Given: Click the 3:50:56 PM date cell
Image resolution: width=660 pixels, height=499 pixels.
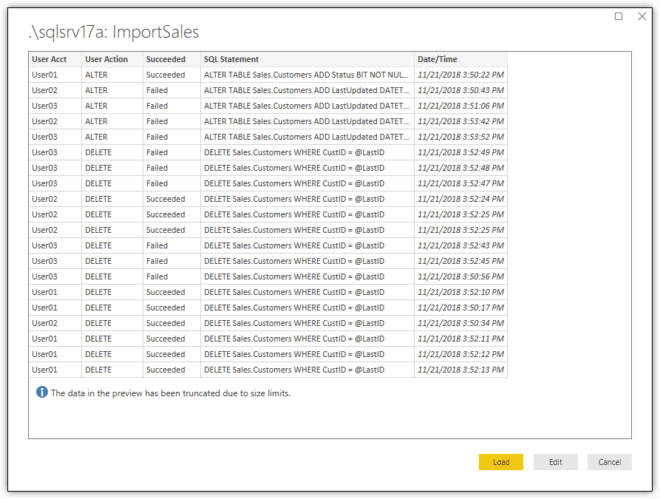Looking at the screenshot, I should coord(461,276).
